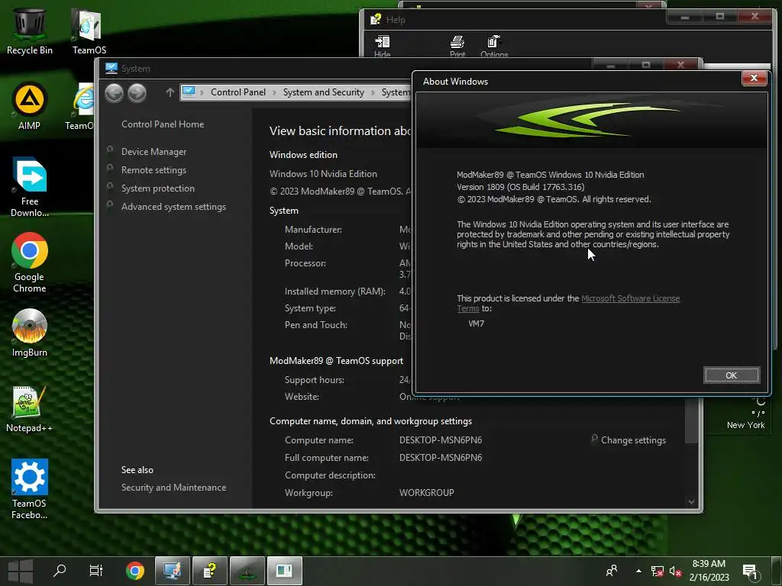Click the WORKGROUP value text
The width and height of the screenshot is (782, 586).
(426, 493)
